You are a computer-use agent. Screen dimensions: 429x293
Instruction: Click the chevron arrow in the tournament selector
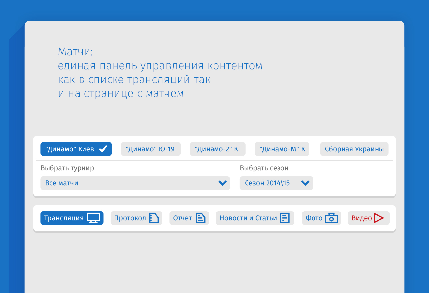tap(223, 183)
